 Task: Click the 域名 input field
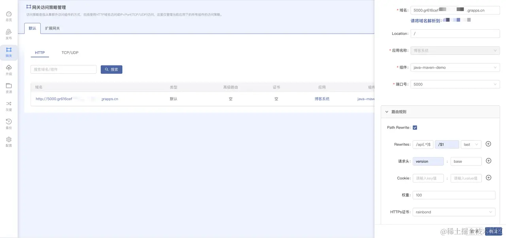(455, 10)
